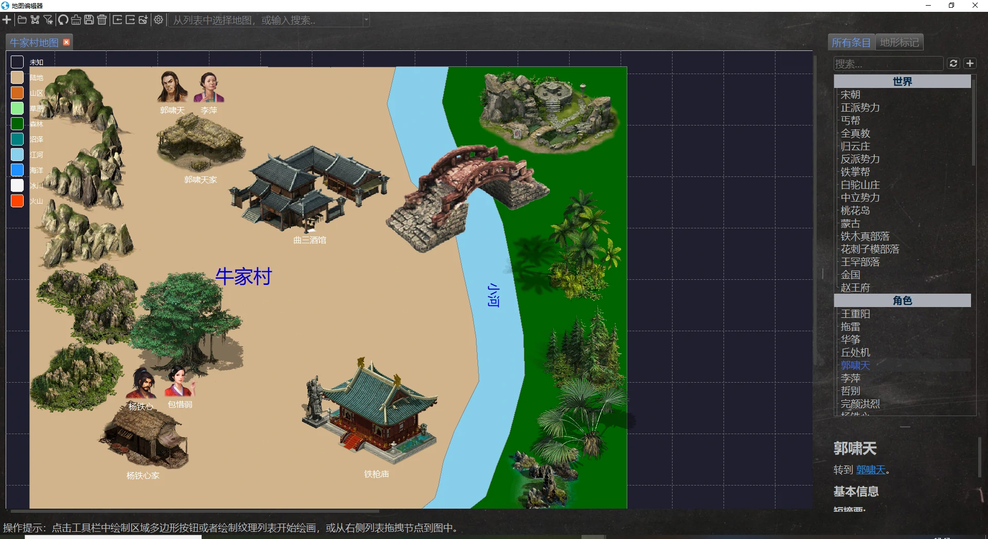Select 归云庄 in the world list
The width and height of the screenshot is (988, 539).
(856, 146)
